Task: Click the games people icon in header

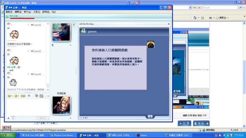Action: [84, 31]
